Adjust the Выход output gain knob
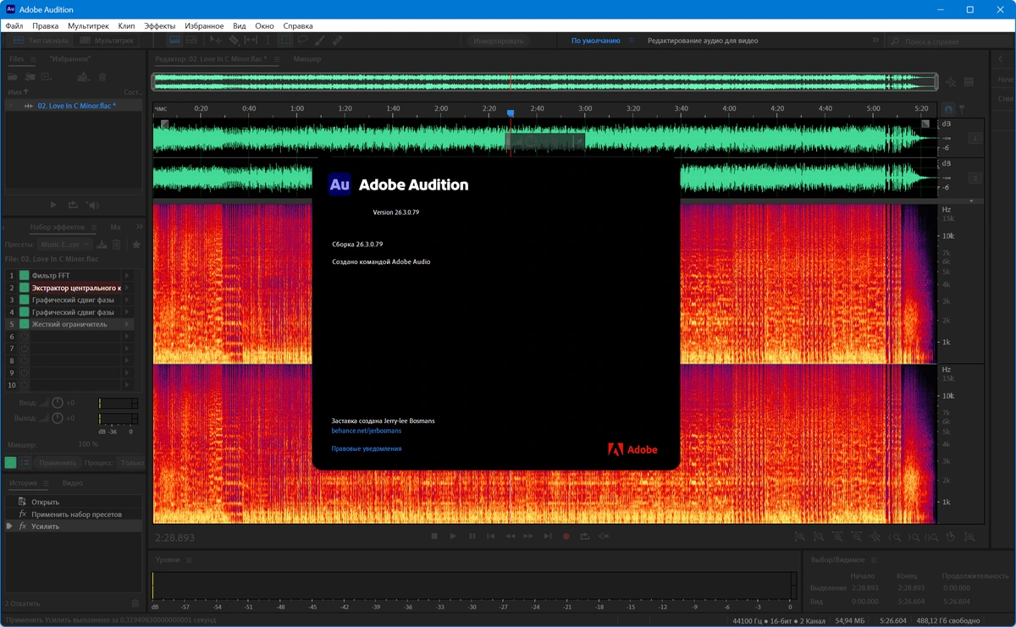Viewport: 1016px width, 627px height. pos(58,418)
